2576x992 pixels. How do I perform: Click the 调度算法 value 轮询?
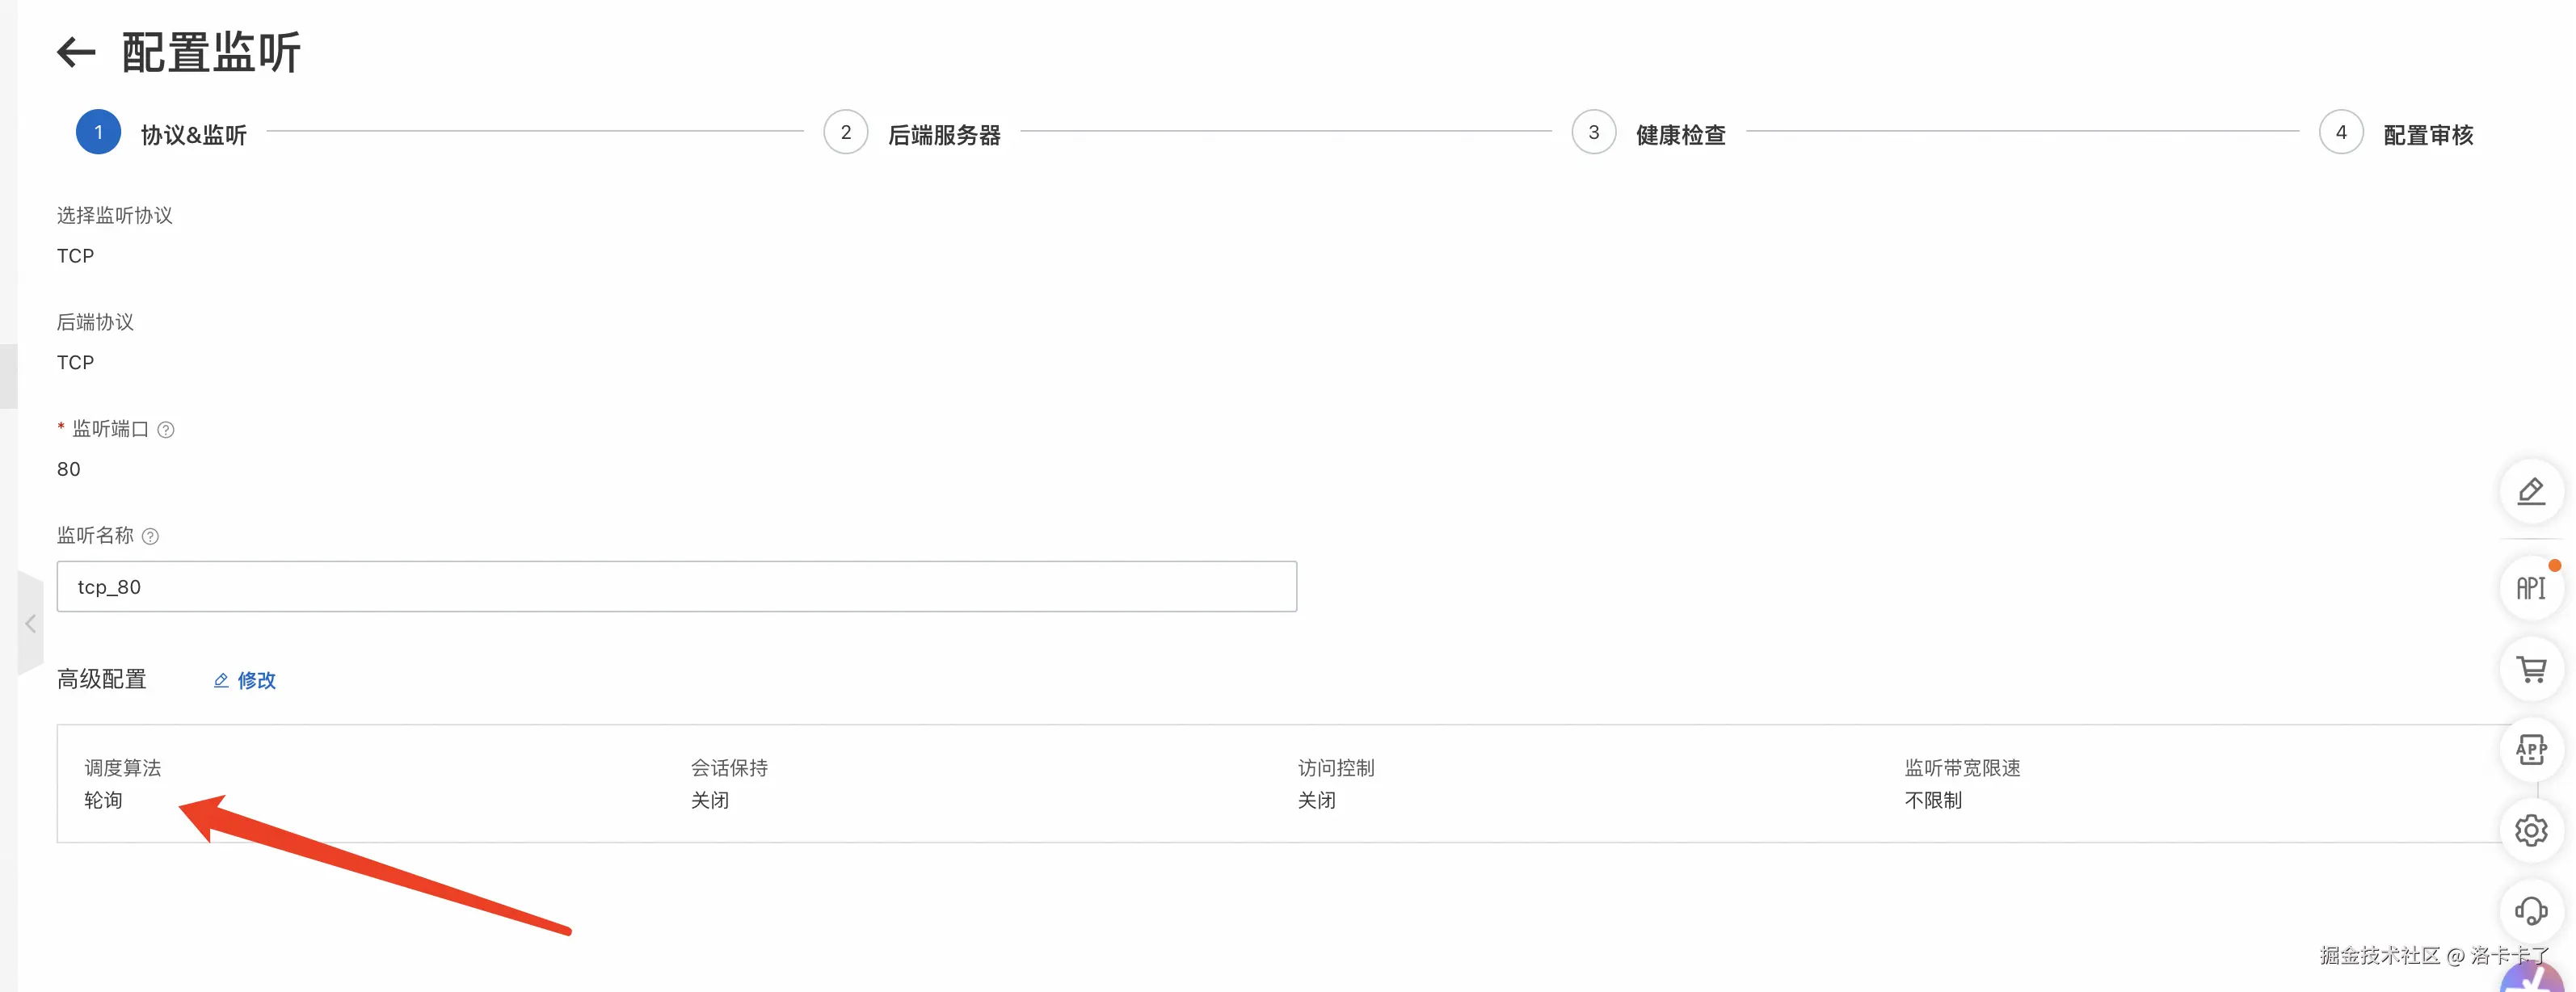coord(103,800)
